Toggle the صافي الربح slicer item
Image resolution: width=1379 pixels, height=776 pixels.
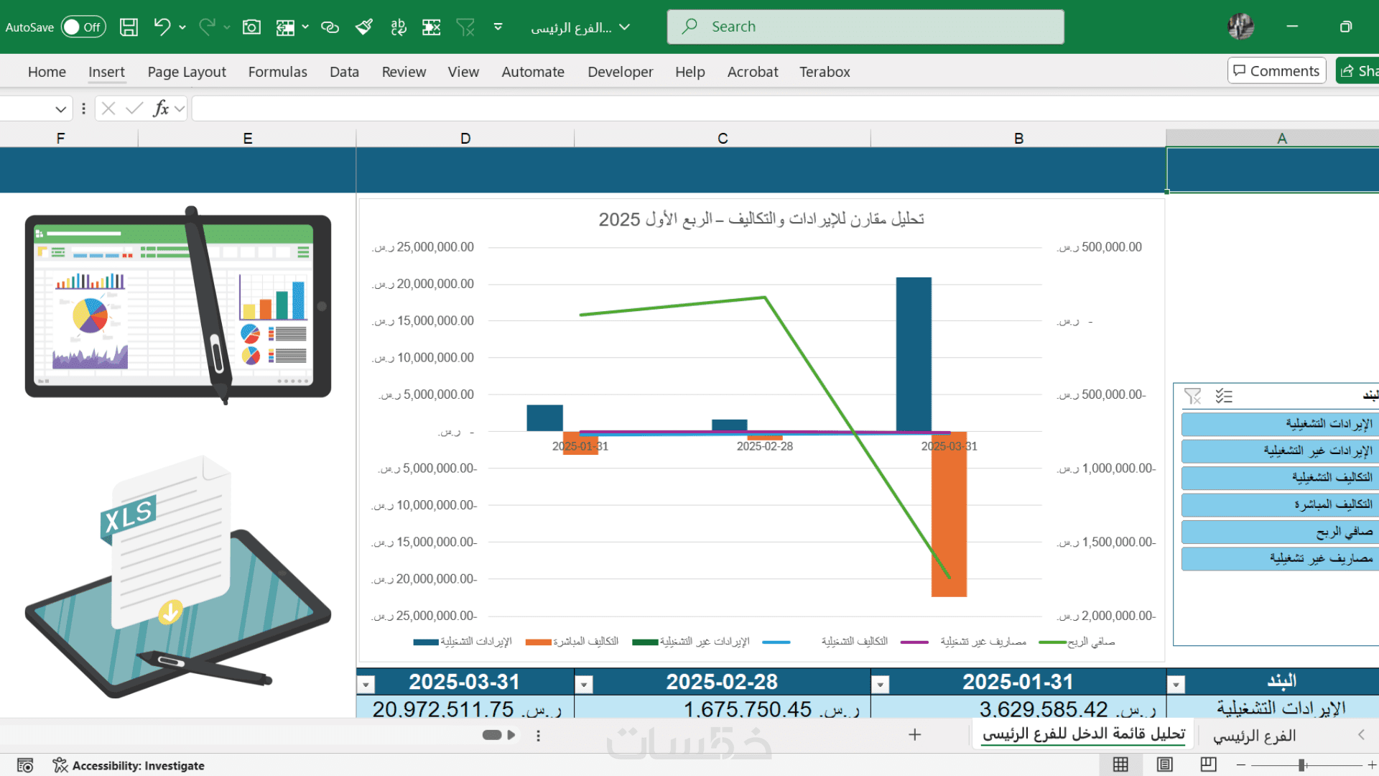(x=1278, y=532)
